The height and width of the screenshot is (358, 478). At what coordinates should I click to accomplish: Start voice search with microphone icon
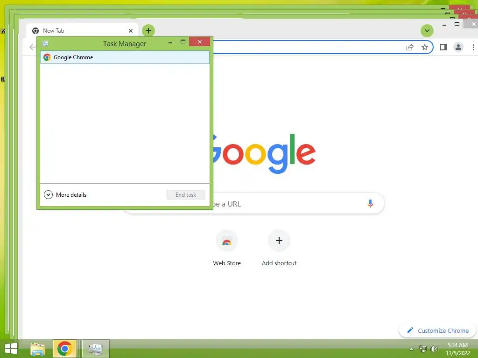370,203
